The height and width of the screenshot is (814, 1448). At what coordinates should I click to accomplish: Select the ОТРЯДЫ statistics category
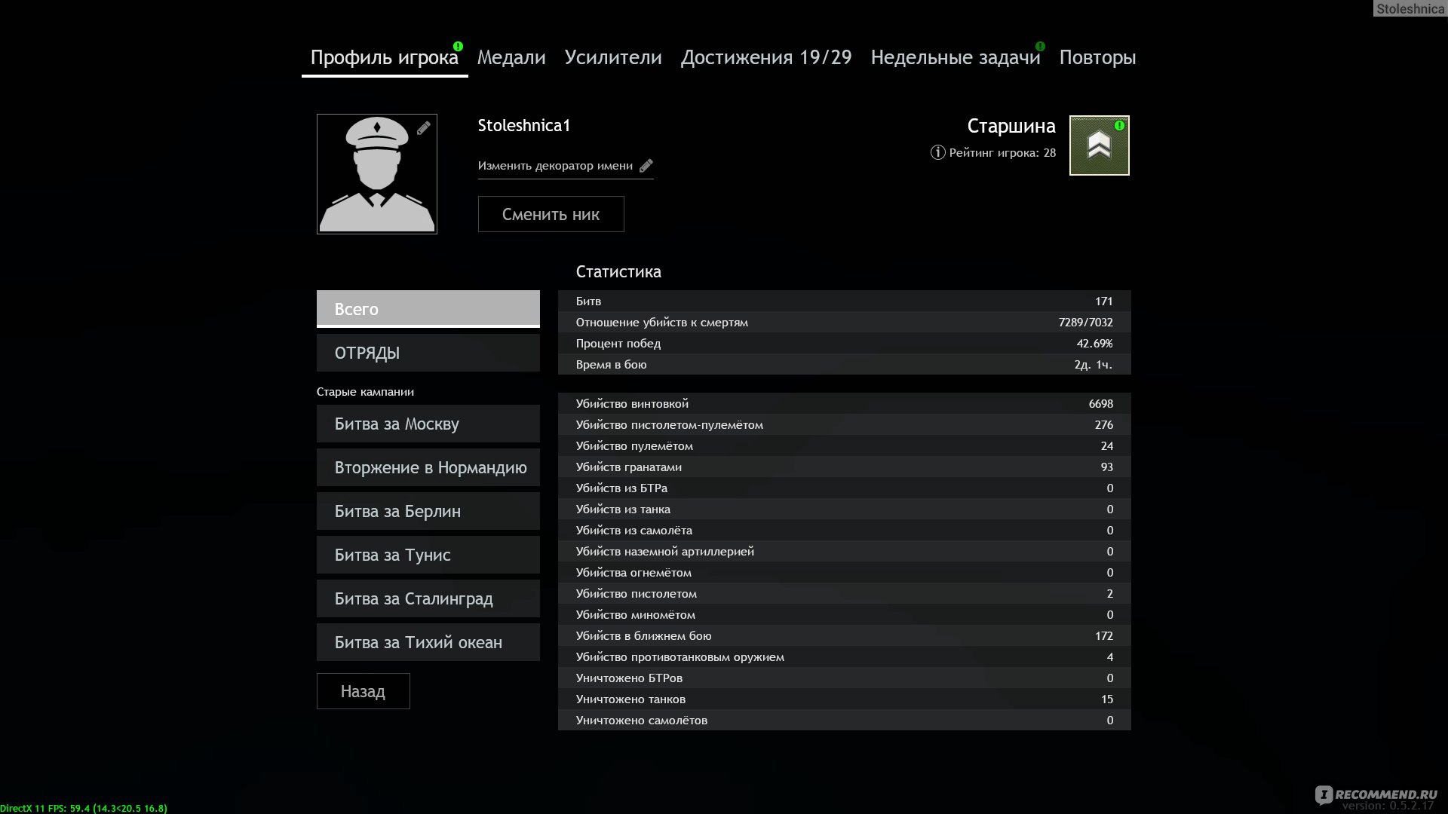tap(428, 353)
